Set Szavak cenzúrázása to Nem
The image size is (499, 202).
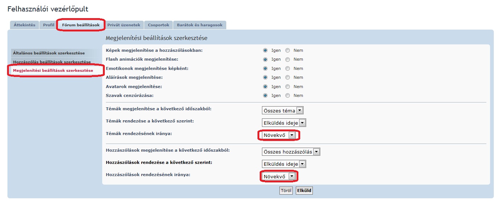point(288,95)
